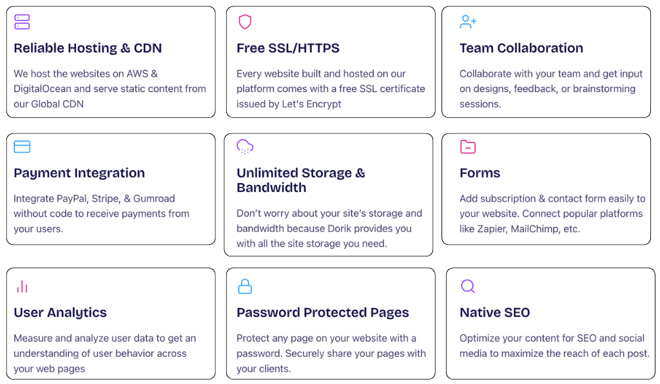The image size is (660, 384).
Task: Open the User Analytics heading
Action: coord(60,312)
